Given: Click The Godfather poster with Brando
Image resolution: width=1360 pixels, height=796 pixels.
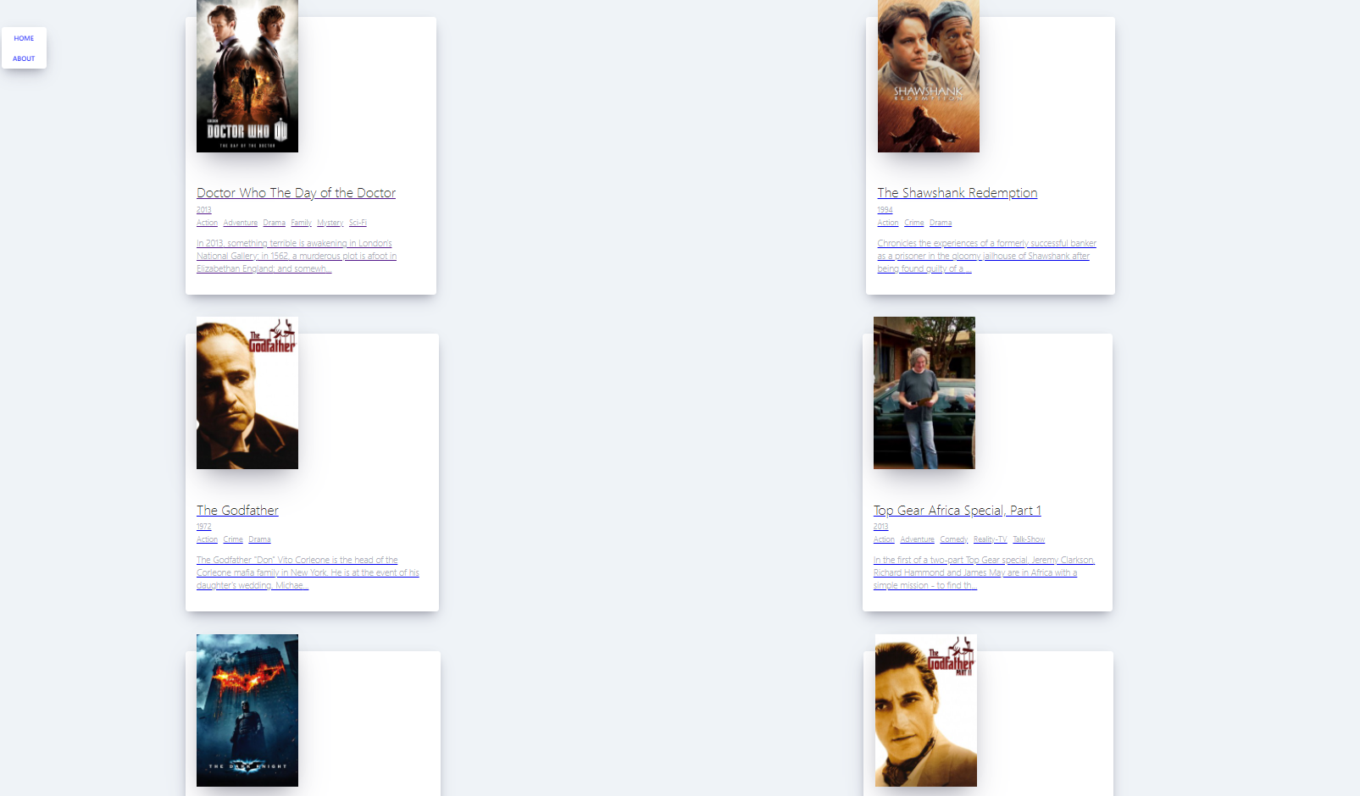Looking at the screenshot, I should click(x=247, y=393).
